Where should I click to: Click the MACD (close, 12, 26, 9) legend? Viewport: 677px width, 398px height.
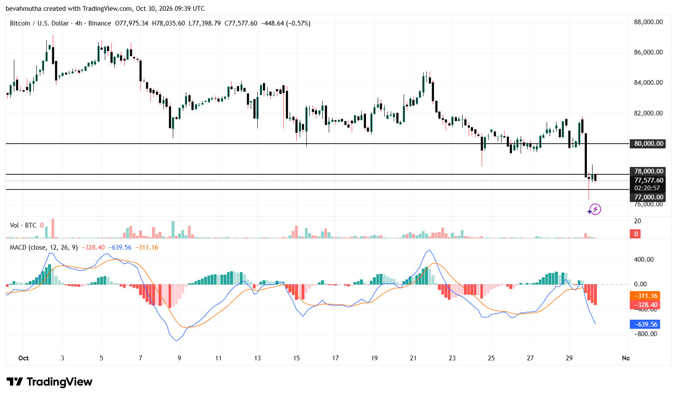[44, 247]
